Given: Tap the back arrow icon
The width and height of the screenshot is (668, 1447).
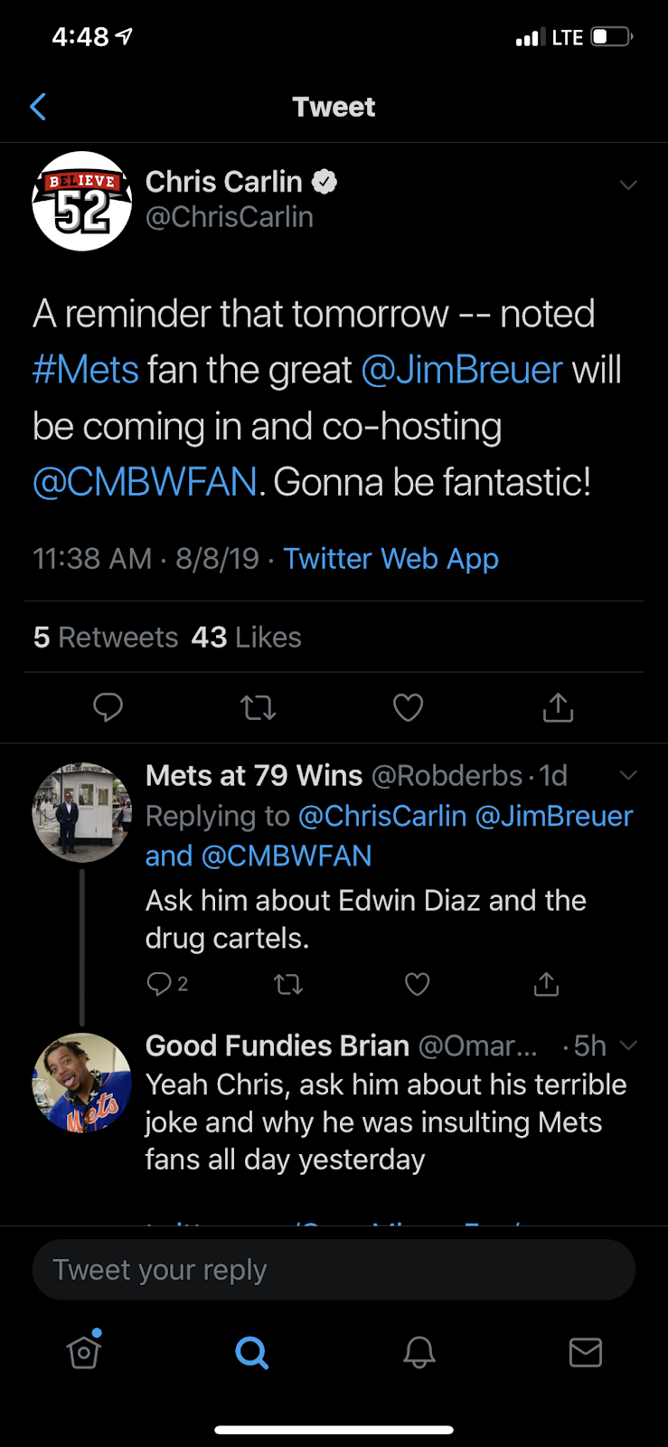Looking at the screenshot, I should [38, 107].
